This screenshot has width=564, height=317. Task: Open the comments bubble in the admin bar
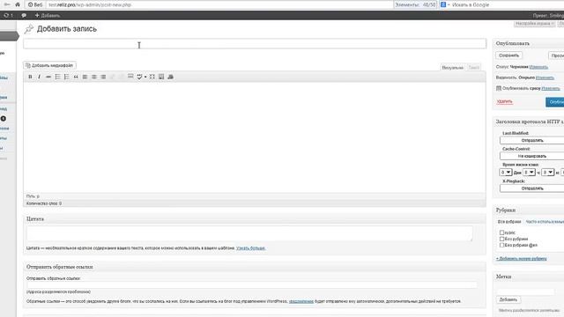24,15
